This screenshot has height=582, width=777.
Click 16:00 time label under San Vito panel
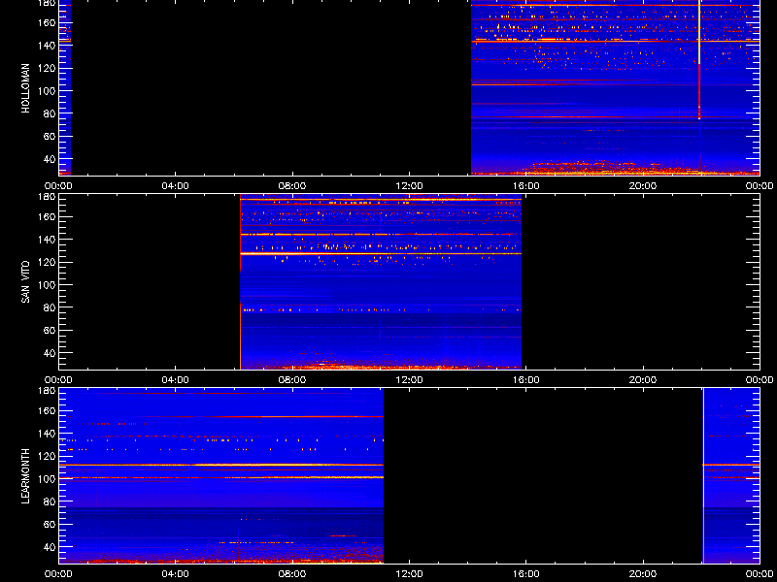(x=525, y=380)
